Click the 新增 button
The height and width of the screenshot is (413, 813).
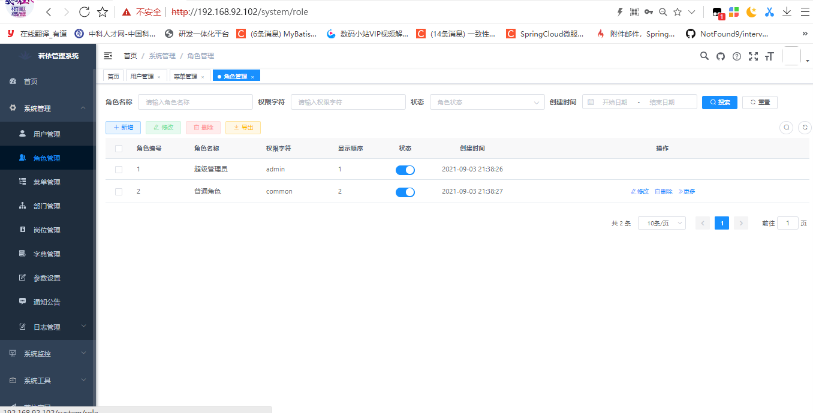click(123, 127)
